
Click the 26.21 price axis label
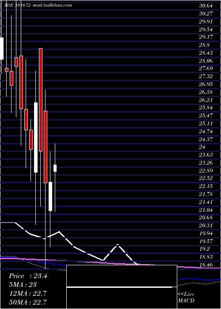coord(206,100)
